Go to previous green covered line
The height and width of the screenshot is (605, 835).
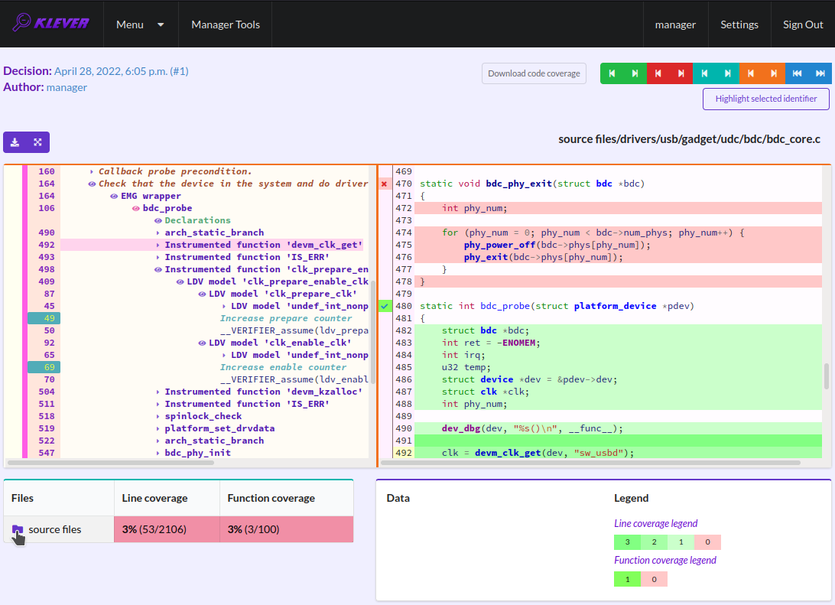point(612,73)
